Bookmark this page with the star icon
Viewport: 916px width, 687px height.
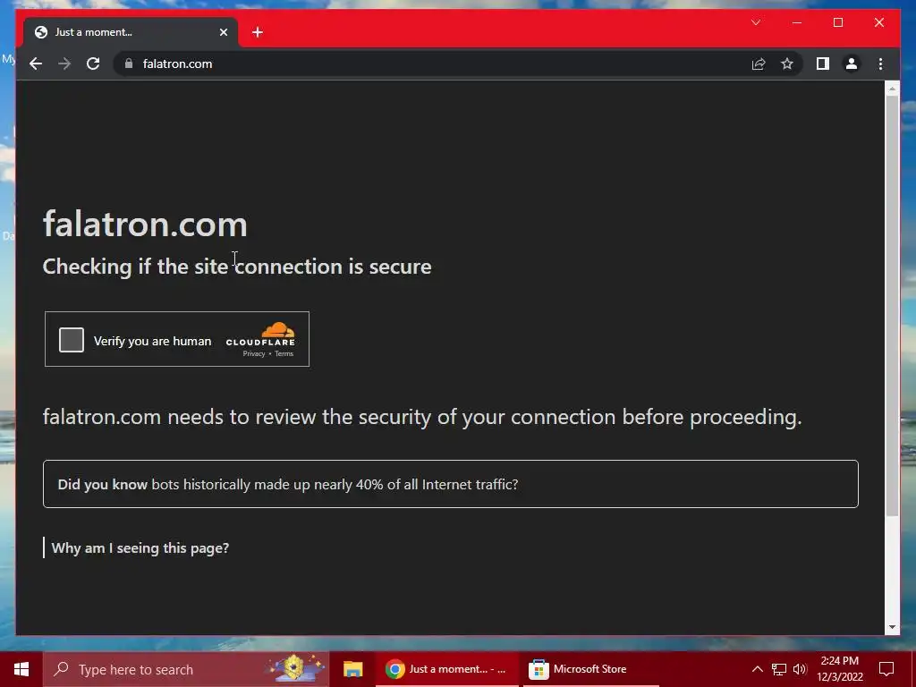point(787,64)
